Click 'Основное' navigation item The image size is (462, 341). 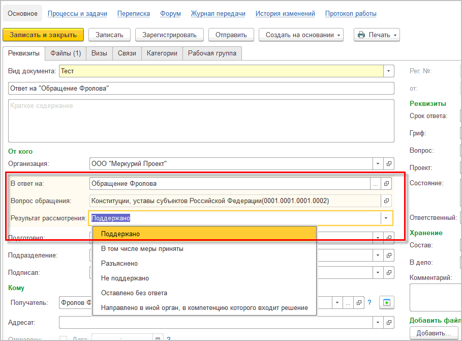point(23,14)
